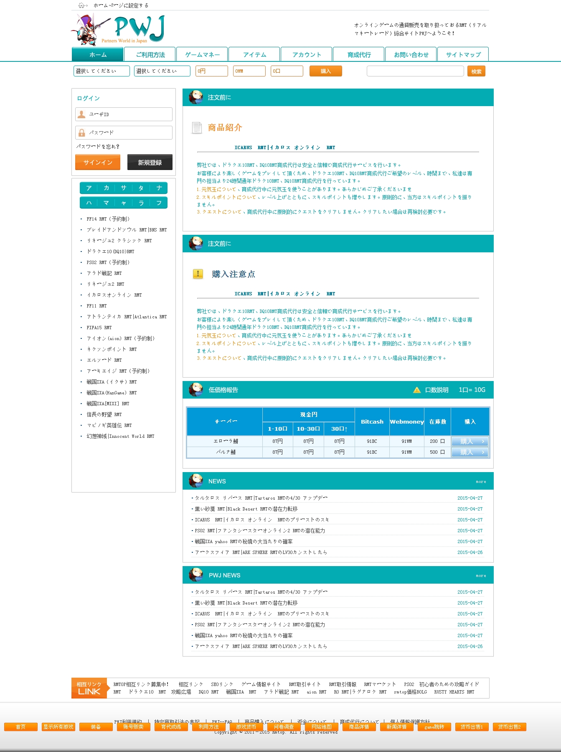The width and height of the screenshot is (561, 752).
Task: Open ドラクエ10(DQ10)RMT link
Action: [x=110, y=252]
